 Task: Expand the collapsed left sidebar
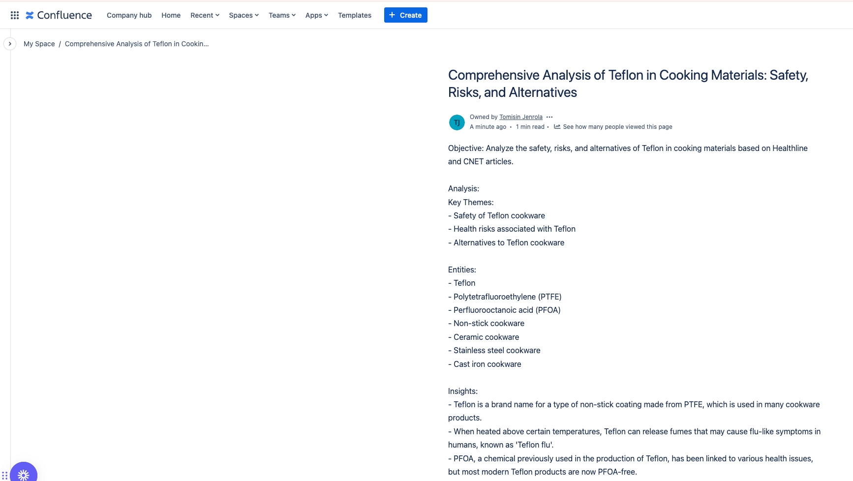click(x=10, y=44)
